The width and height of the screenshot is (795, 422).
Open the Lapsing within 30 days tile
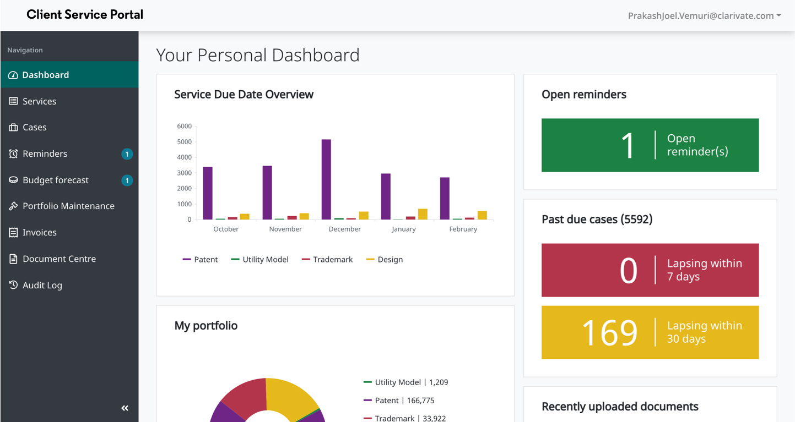pyautogui.click(x=650, y=332)
